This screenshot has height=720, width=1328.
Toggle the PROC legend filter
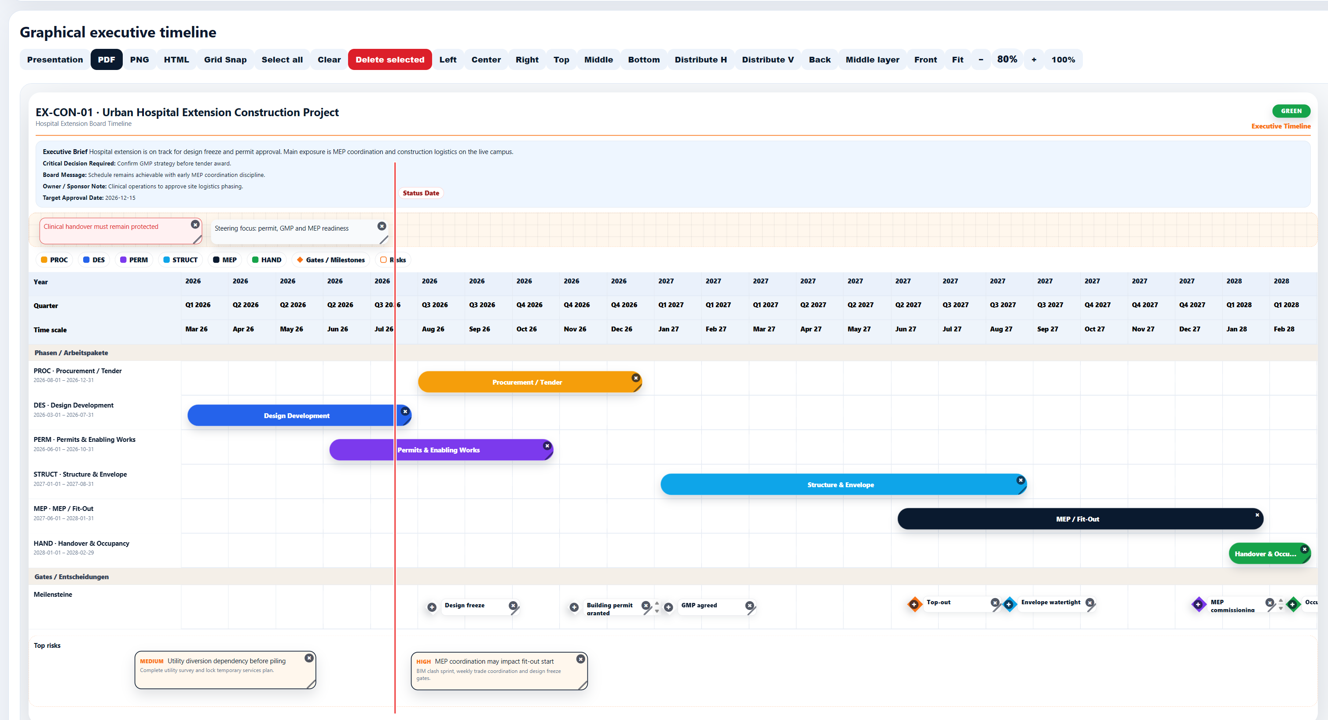pyautogui.click(x=54, y=260)
